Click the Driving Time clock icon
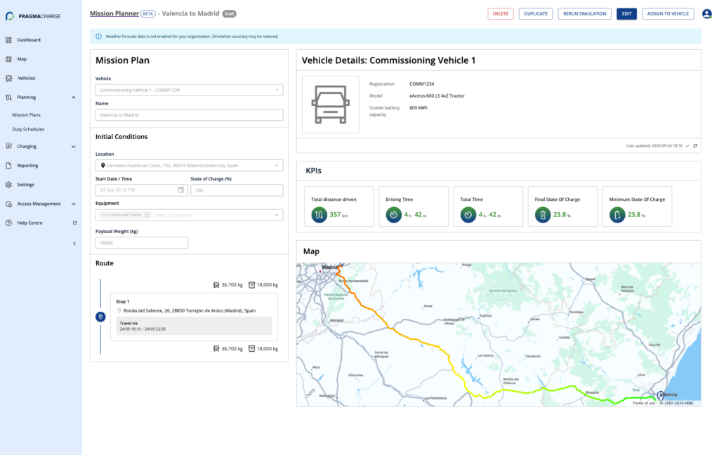Screen dimensions: 719x455 (x=393, y=215)
